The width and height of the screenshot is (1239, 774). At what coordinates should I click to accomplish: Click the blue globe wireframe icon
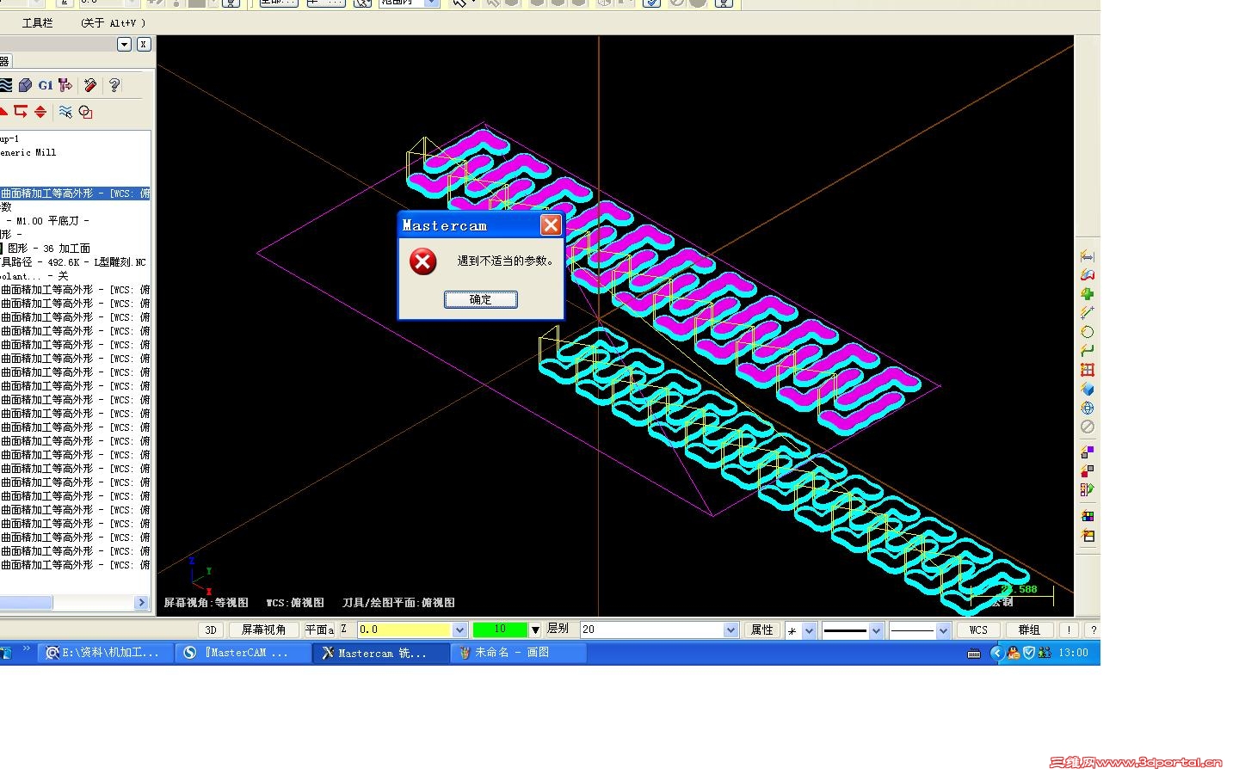(x=1088, y=408)
